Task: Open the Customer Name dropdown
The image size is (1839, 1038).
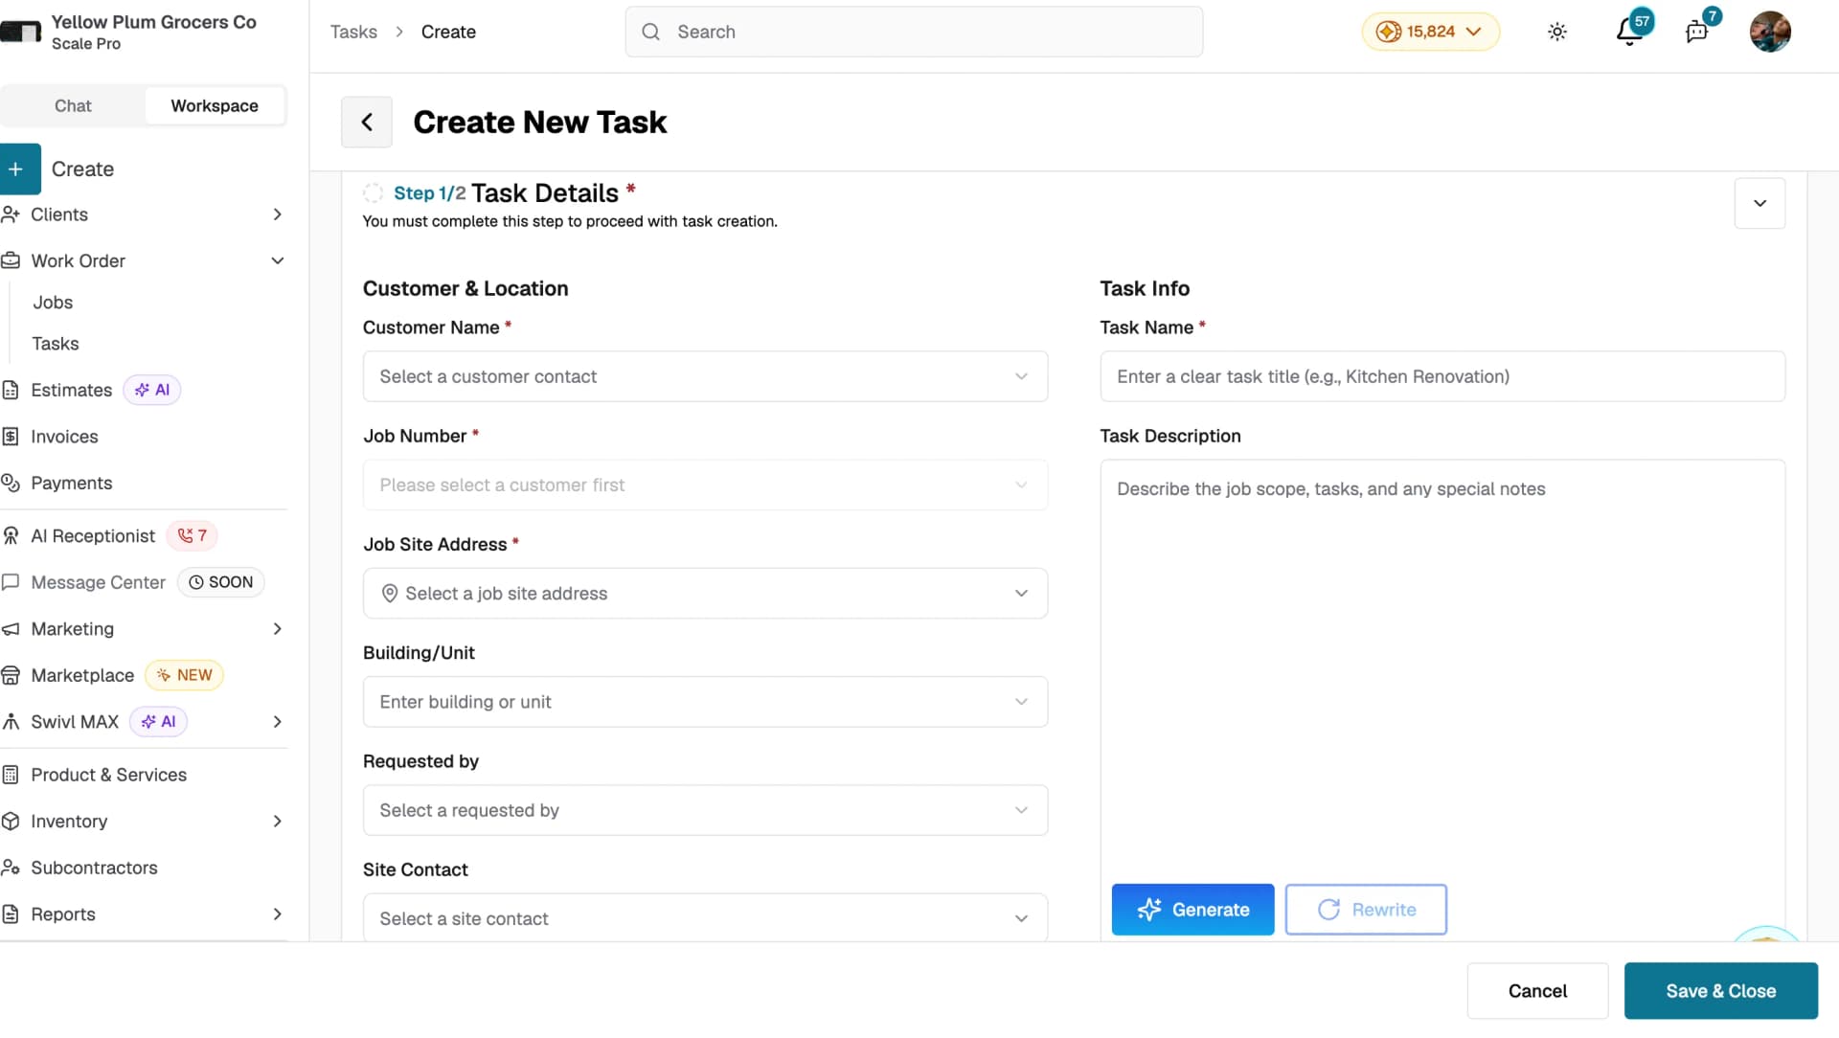Action: tap(705, 376)
